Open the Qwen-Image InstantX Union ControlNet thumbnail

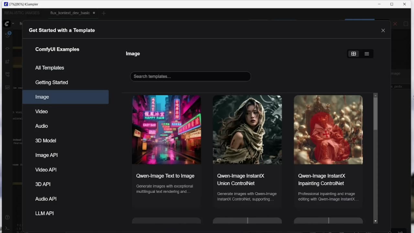[x=247, y=129]
